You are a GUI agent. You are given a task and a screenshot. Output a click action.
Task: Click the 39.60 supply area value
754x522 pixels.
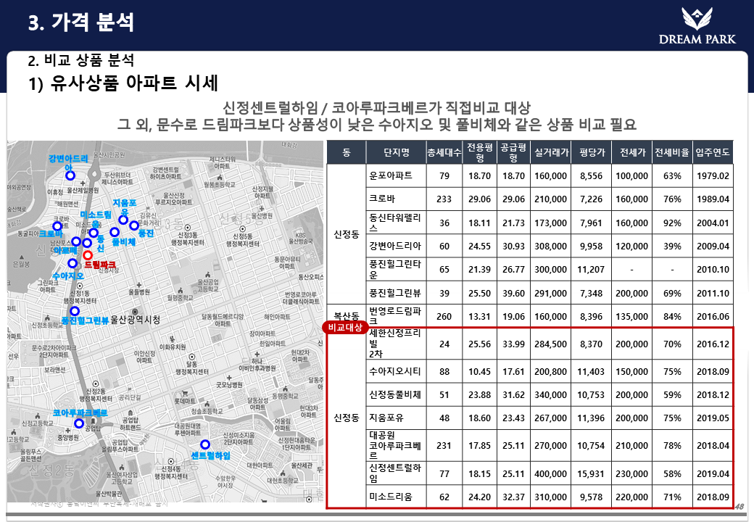(513, 293)
